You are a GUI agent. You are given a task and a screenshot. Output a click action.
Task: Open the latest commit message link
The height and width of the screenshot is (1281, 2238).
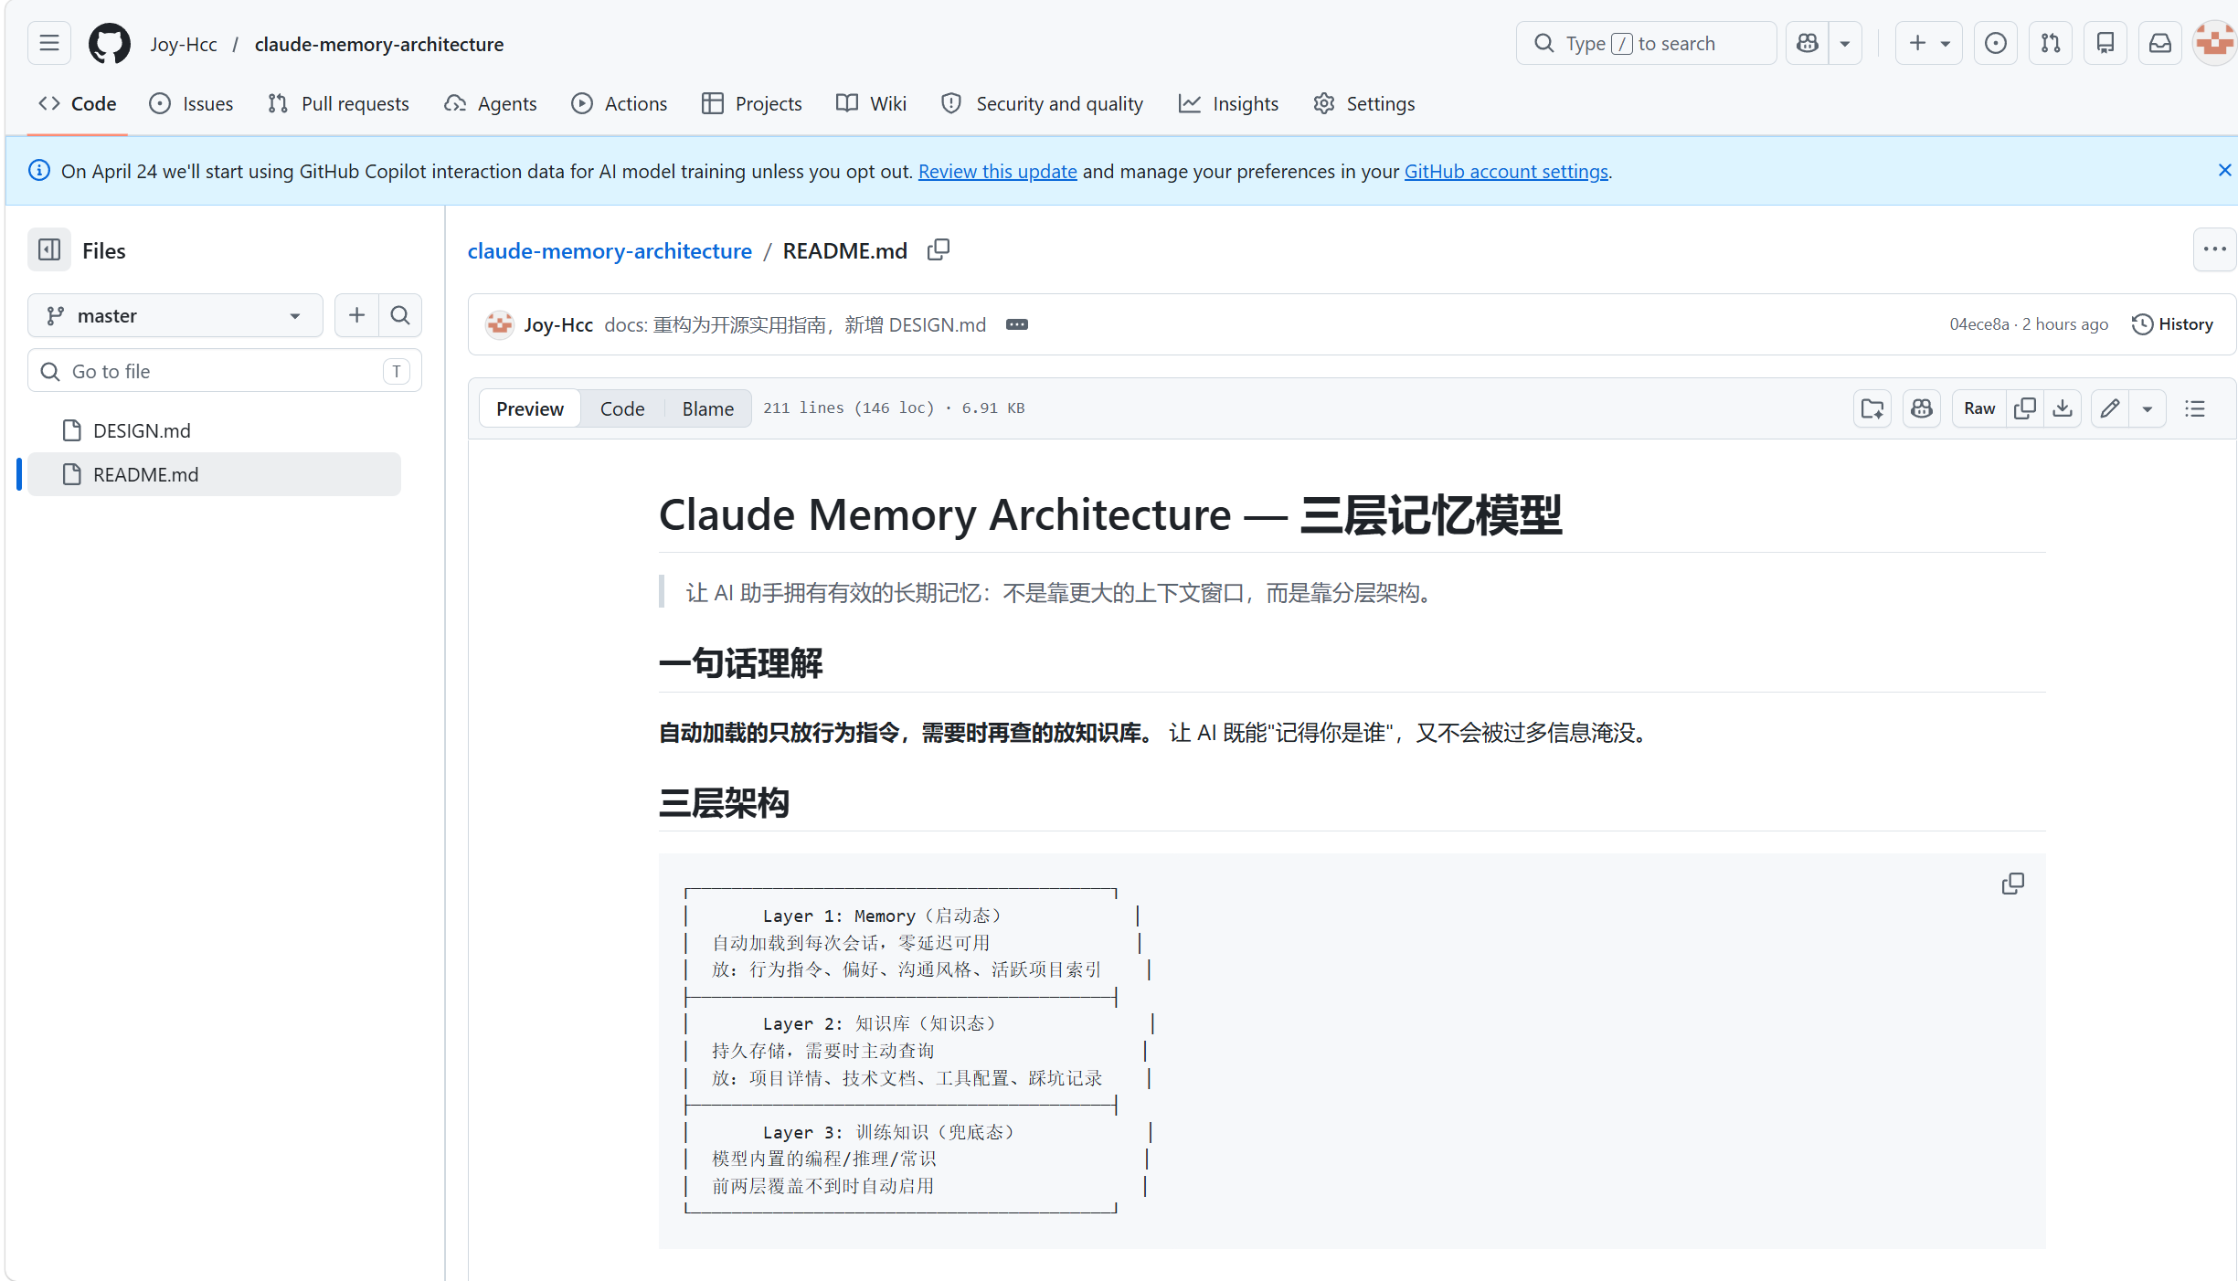coord(795,324)
